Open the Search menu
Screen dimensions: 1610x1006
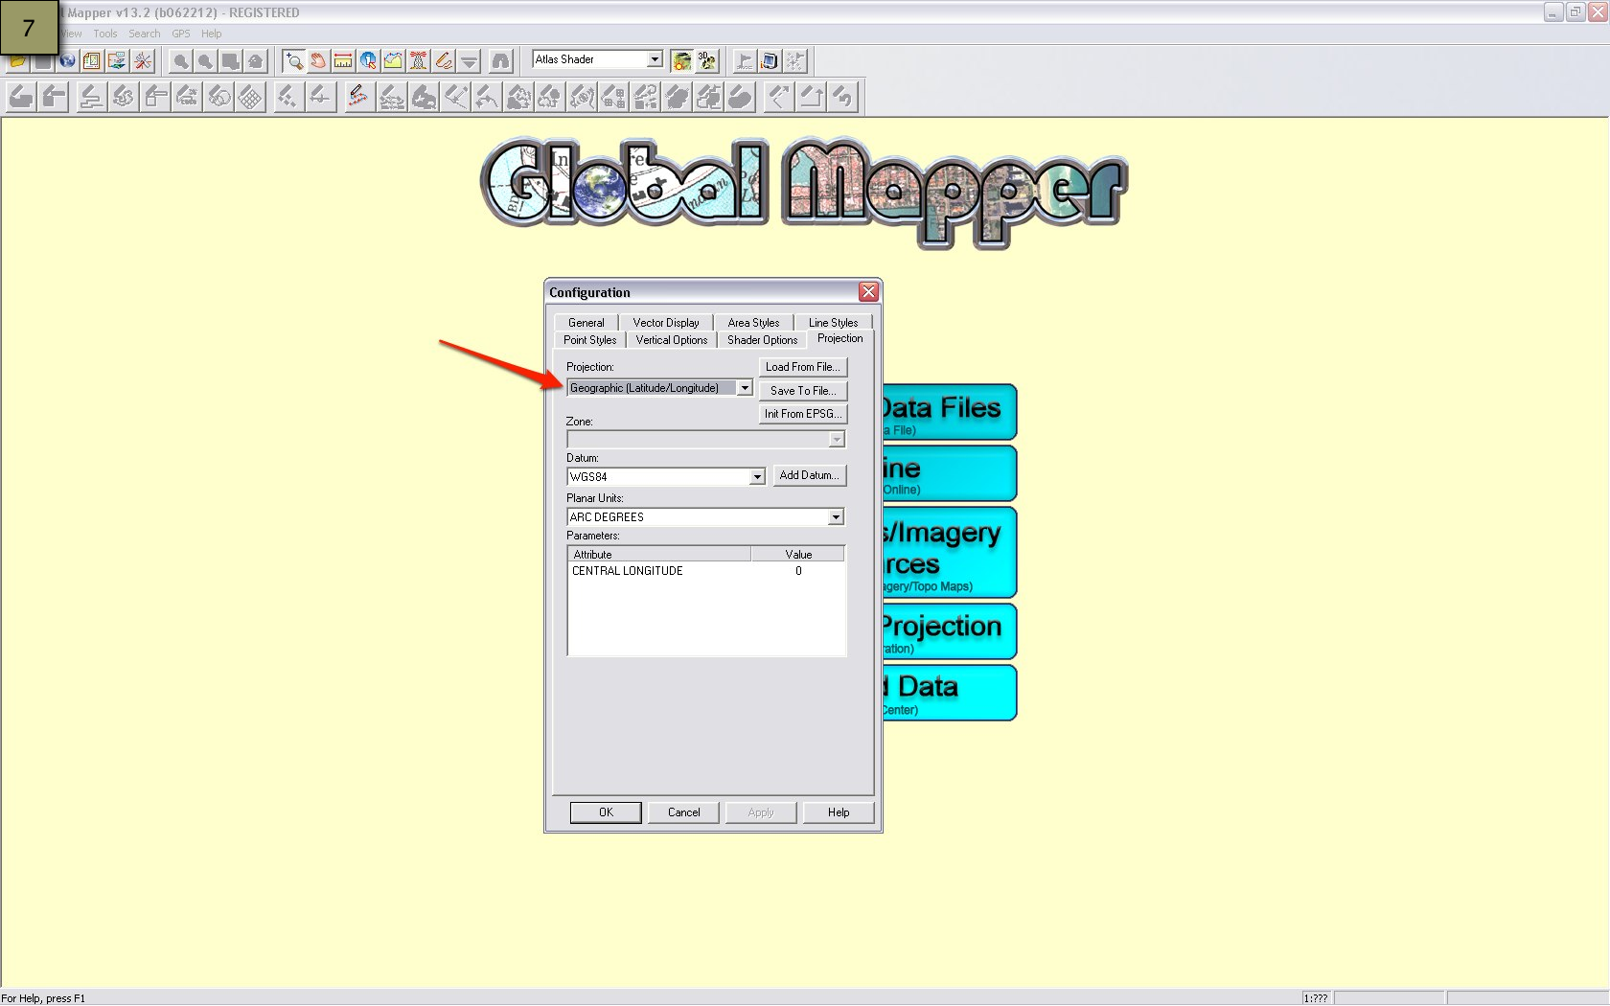pos(145,34)
